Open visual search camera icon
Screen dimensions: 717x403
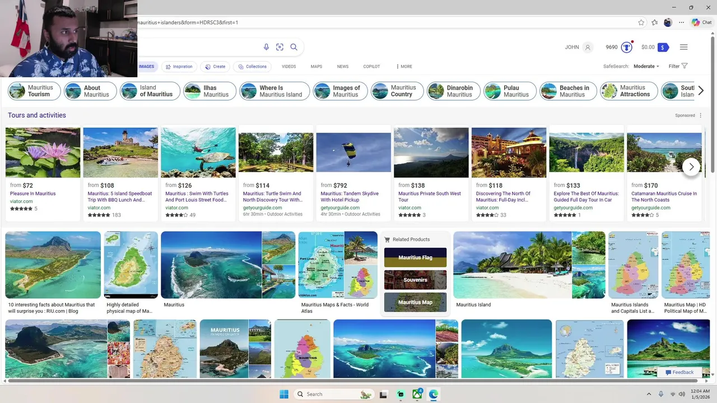[x=280, y=47]
